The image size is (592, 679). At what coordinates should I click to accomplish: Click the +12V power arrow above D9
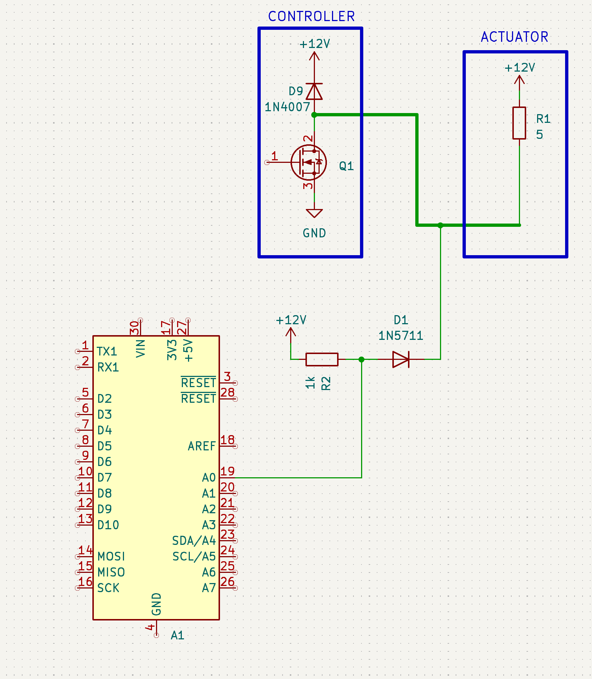tap(314, 56)
